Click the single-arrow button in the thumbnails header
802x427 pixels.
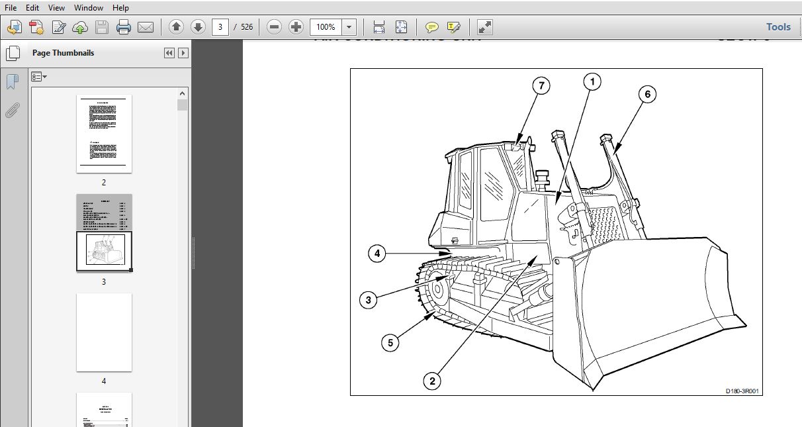[x=183, y=53]
